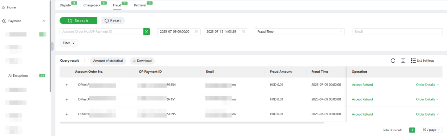Go to page 1 in pagination
Image resolution: width=447 pixels, height=136 pixels.
click(412, 130)
